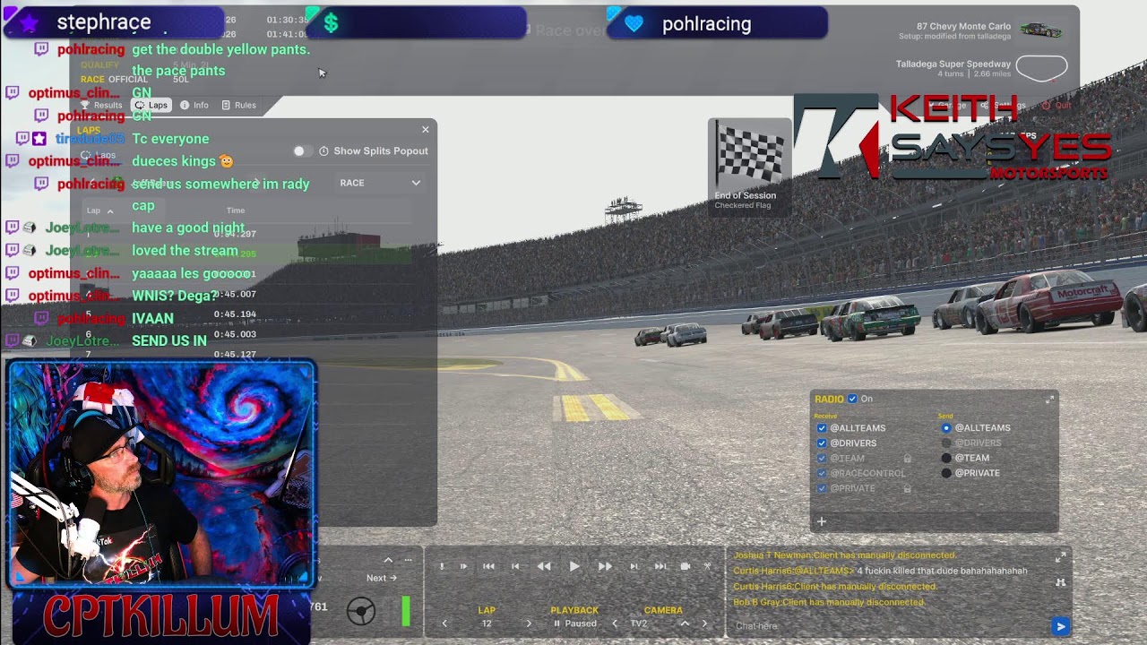Switch to next camera
The width and height of the screenshot is (1147, 645).
(704, 623)
